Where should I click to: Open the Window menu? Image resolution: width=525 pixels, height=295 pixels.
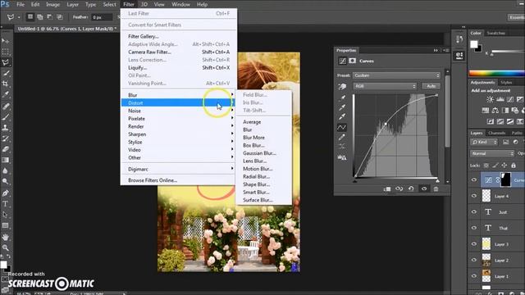point(180,4)
